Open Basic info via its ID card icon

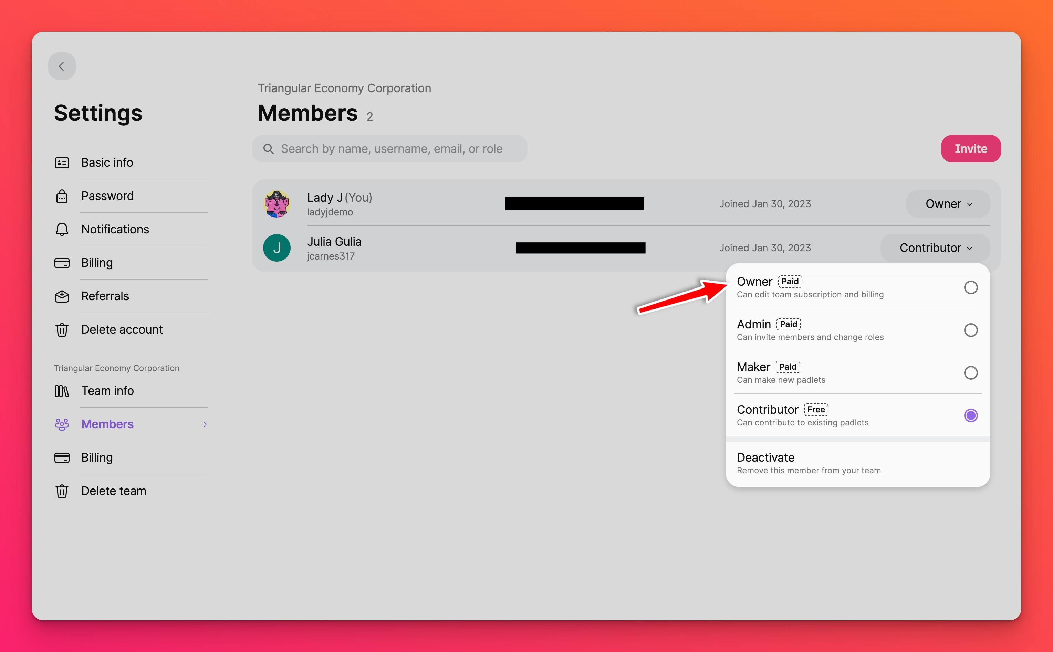pos(62,162)
